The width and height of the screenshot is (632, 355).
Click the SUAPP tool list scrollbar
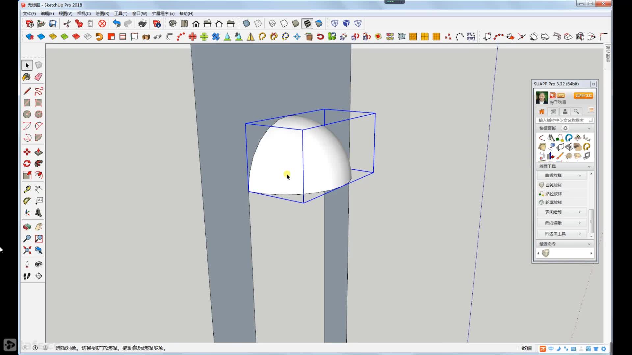tap(591, 221)
